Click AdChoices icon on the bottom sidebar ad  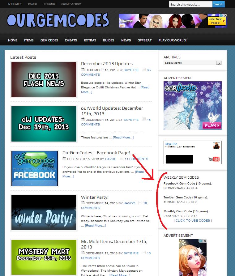(200, 241)
